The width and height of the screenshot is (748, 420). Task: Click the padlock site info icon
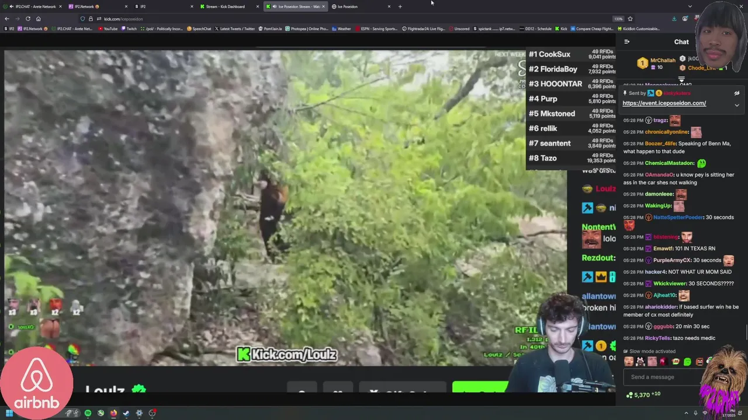[x=91, y=19]
